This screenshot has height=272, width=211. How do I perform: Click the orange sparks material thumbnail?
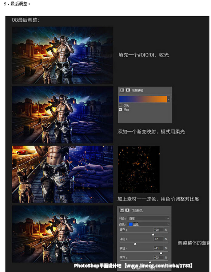(x=139, y=169)
